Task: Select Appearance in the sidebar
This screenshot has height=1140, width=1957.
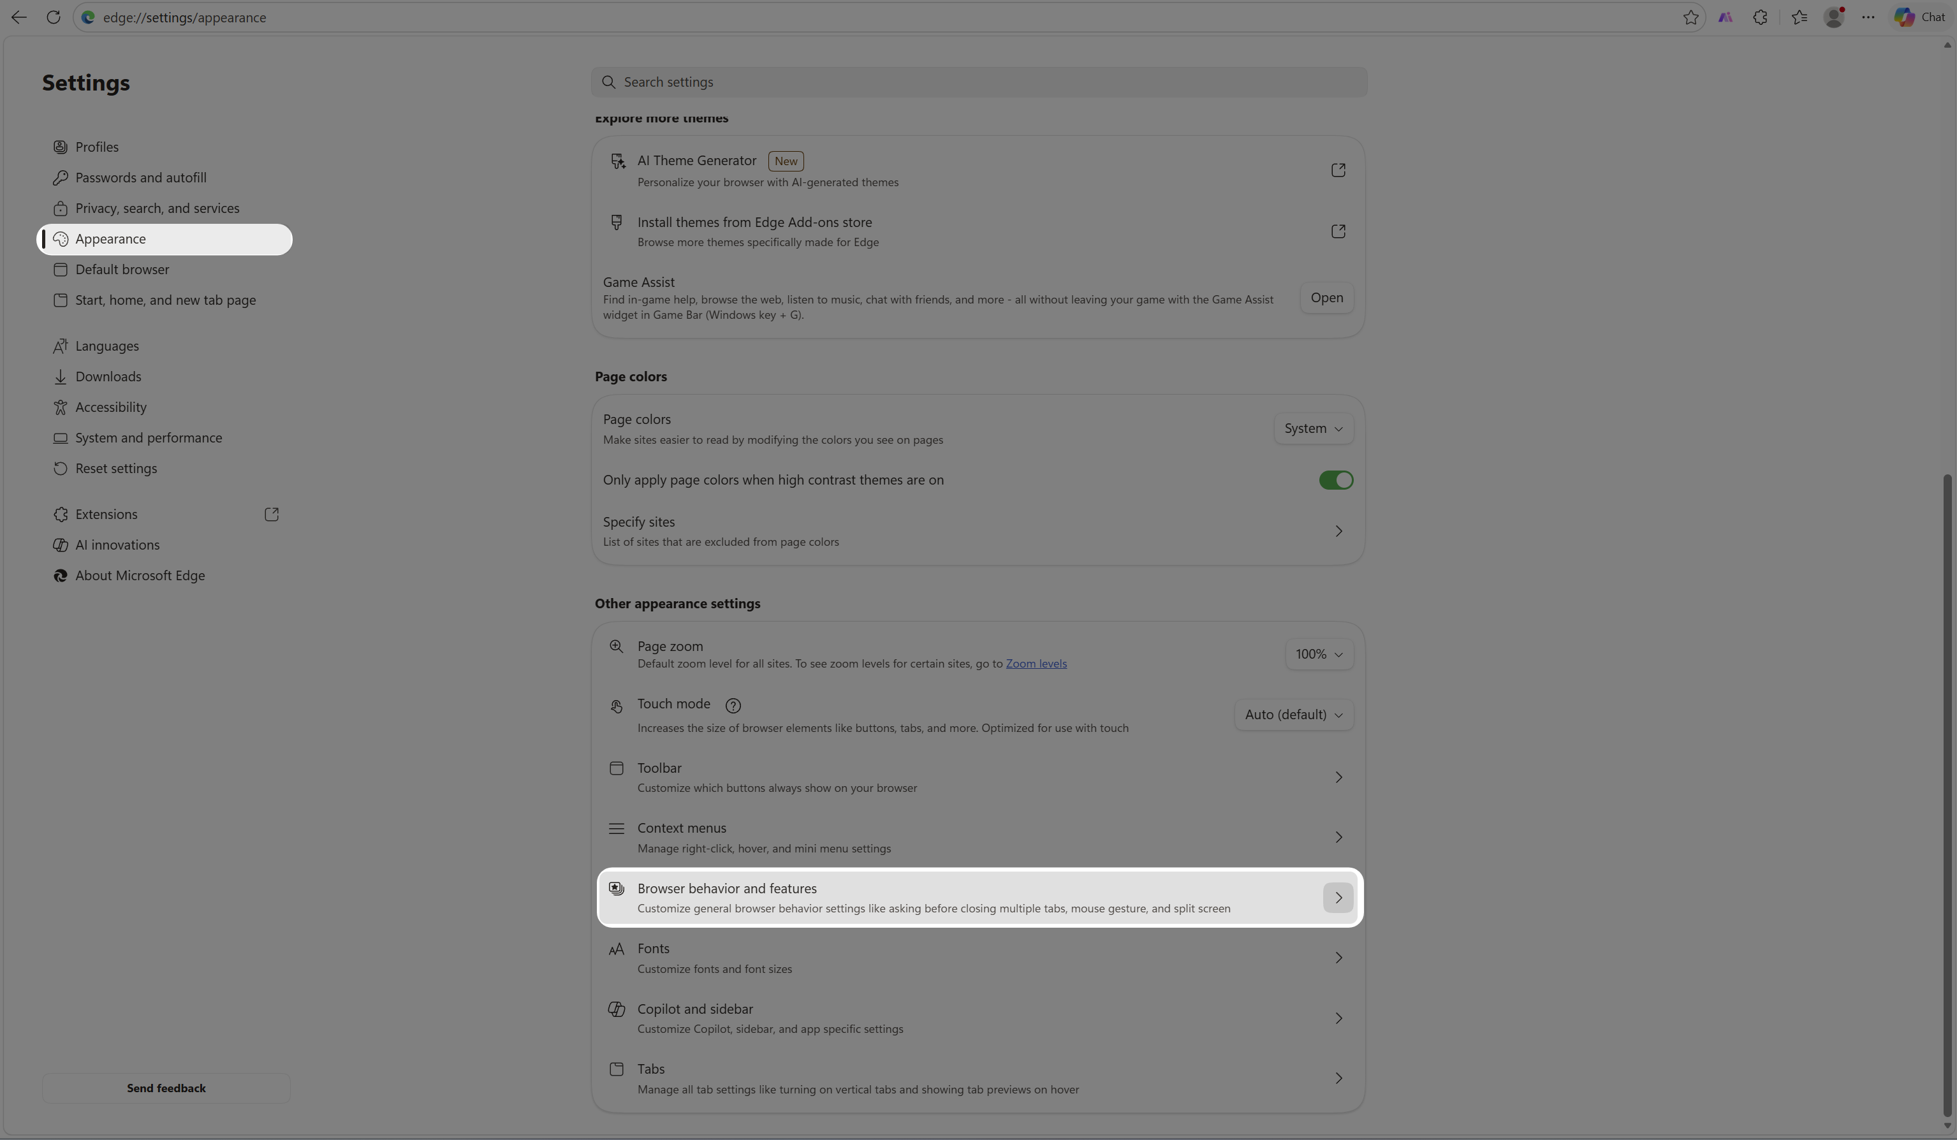Action: (165, 239)
